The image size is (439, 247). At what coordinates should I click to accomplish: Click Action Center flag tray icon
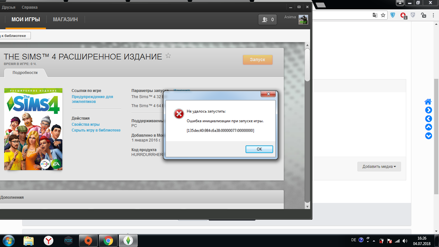pos(389,241)
